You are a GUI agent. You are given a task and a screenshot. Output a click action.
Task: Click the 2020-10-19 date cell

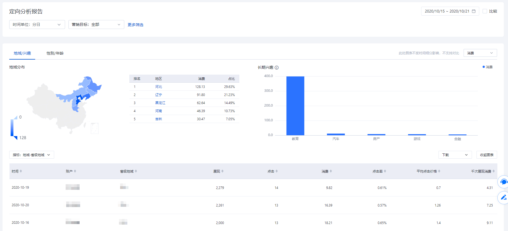[x=20, y=188]
